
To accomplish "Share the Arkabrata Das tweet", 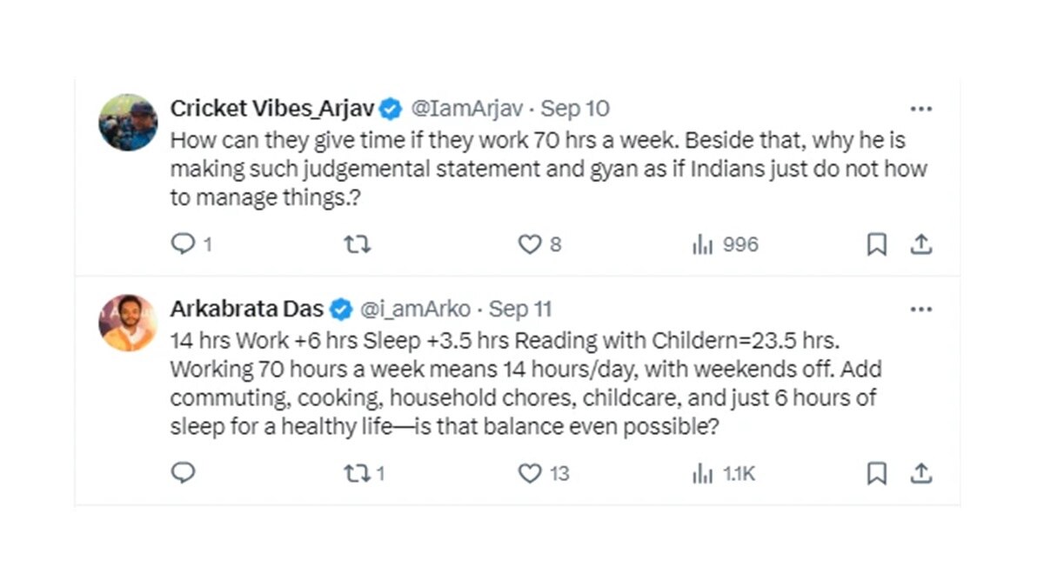I will (920, 473).
